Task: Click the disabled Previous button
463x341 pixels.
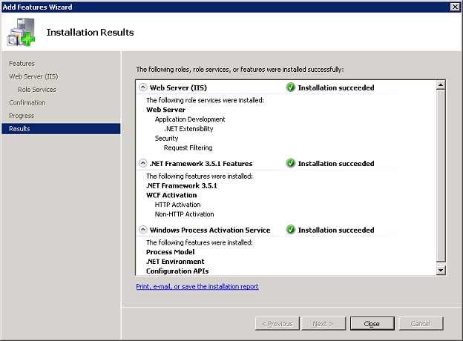Action: coord(278,324)
